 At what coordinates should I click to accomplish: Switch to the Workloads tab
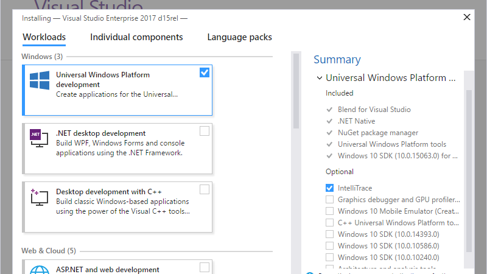click(x=44, y=37)
